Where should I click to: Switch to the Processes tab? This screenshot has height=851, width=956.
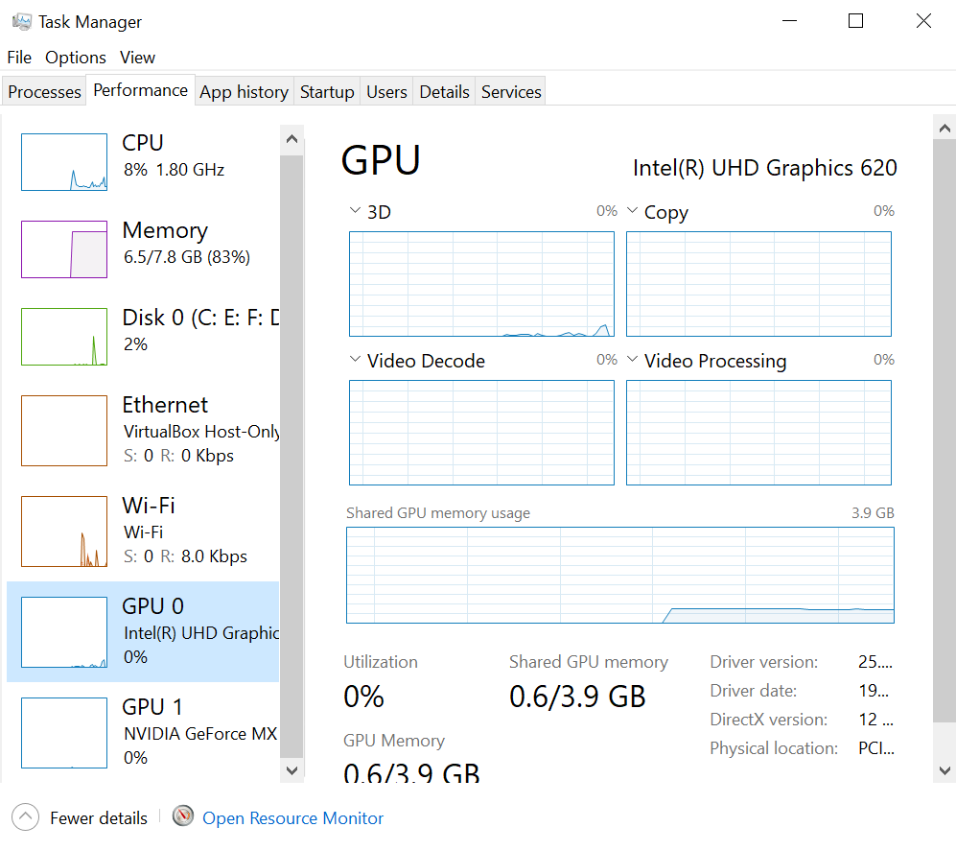click(44, 91)
